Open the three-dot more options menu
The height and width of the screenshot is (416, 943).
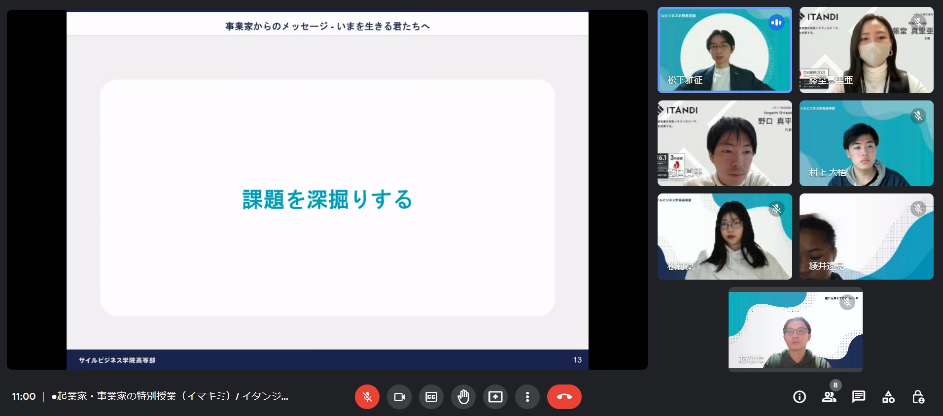coord(527,397)
